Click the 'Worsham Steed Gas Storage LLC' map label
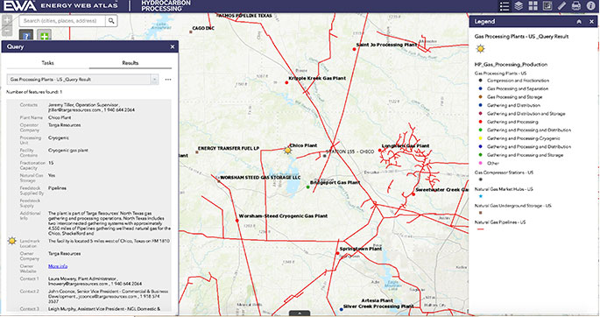 coord(261,178)
